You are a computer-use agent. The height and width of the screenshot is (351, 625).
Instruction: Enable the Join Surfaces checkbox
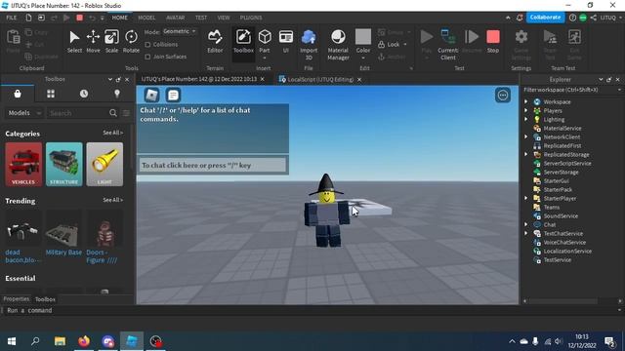click(147, 57)
